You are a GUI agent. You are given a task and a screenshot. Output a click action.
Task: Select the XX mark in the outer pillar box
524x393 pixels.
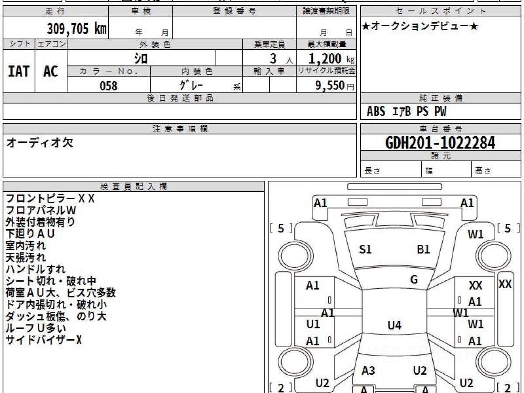pyautogui.click(x=505, y=284)
